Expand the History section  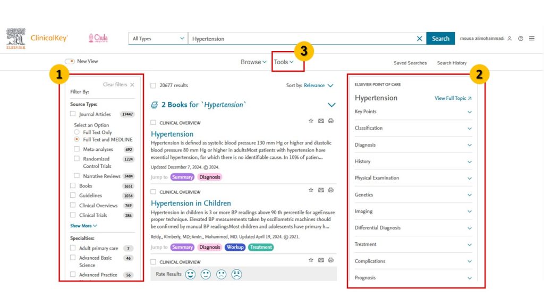pos(413,161)
